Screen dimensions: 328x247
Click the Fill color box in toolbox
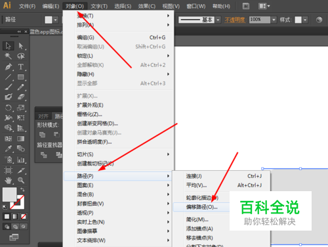click(9, 194)
